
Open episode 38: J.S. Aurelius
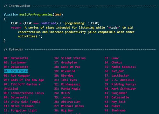point(120,80)
